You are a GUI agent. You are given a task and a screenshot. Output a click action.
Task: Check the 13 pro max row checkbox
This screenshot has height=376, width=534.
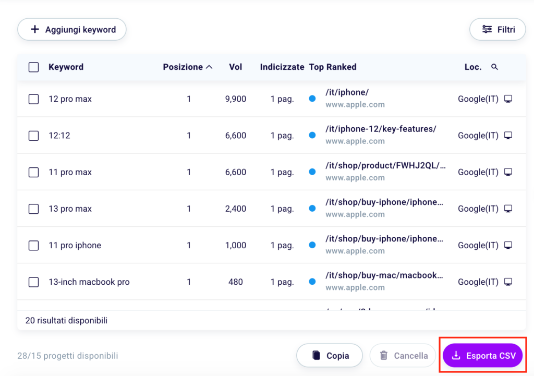click(x=33, y=209)
